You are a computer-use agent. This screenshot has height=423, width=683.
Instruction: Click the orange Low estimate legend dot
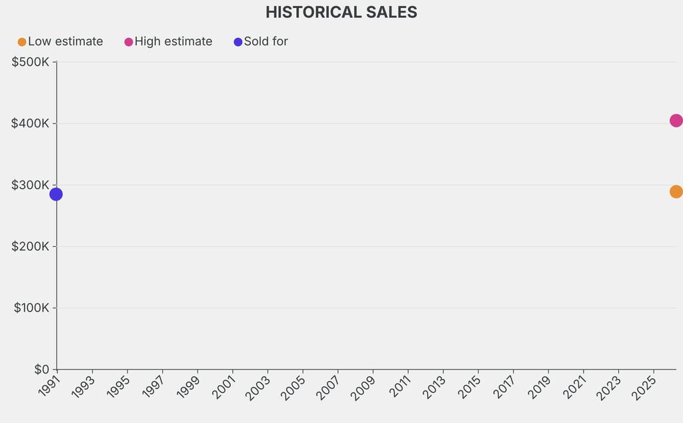click(x=22, y=42)
